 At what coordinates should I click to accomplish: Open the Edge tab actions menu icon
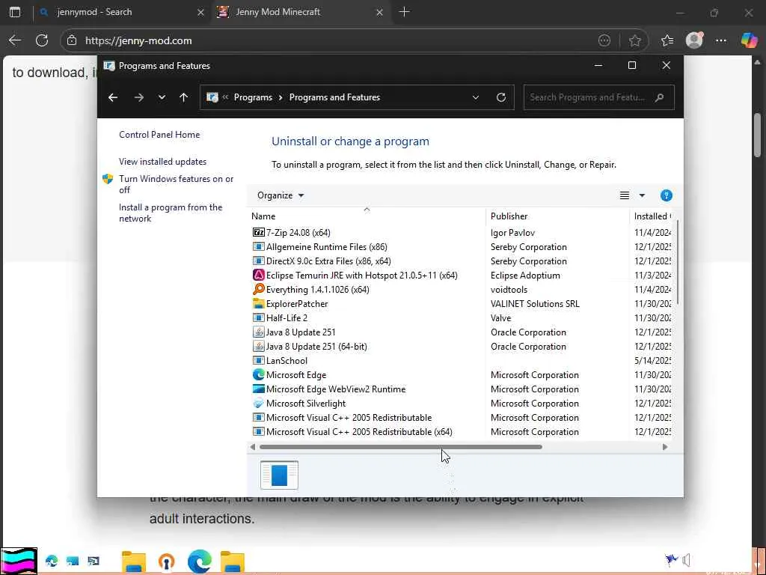tap(15, 12)
